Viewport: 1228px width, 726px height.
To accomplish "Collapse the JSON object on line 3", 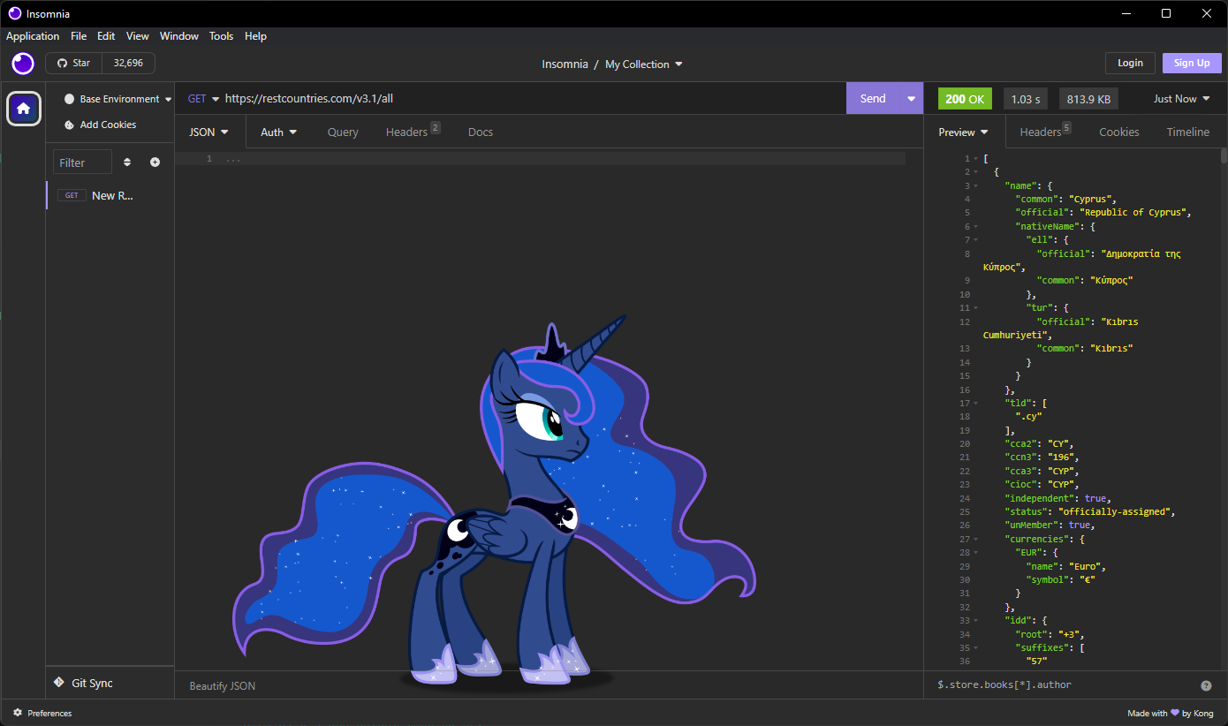I will (976, 186).
